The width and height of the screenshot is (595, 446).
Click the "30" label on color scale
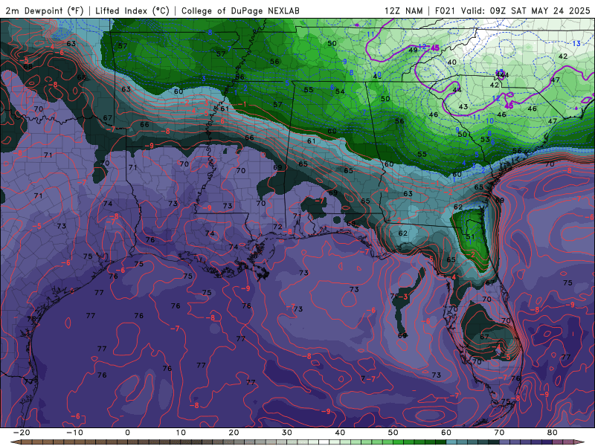point(287,433)
